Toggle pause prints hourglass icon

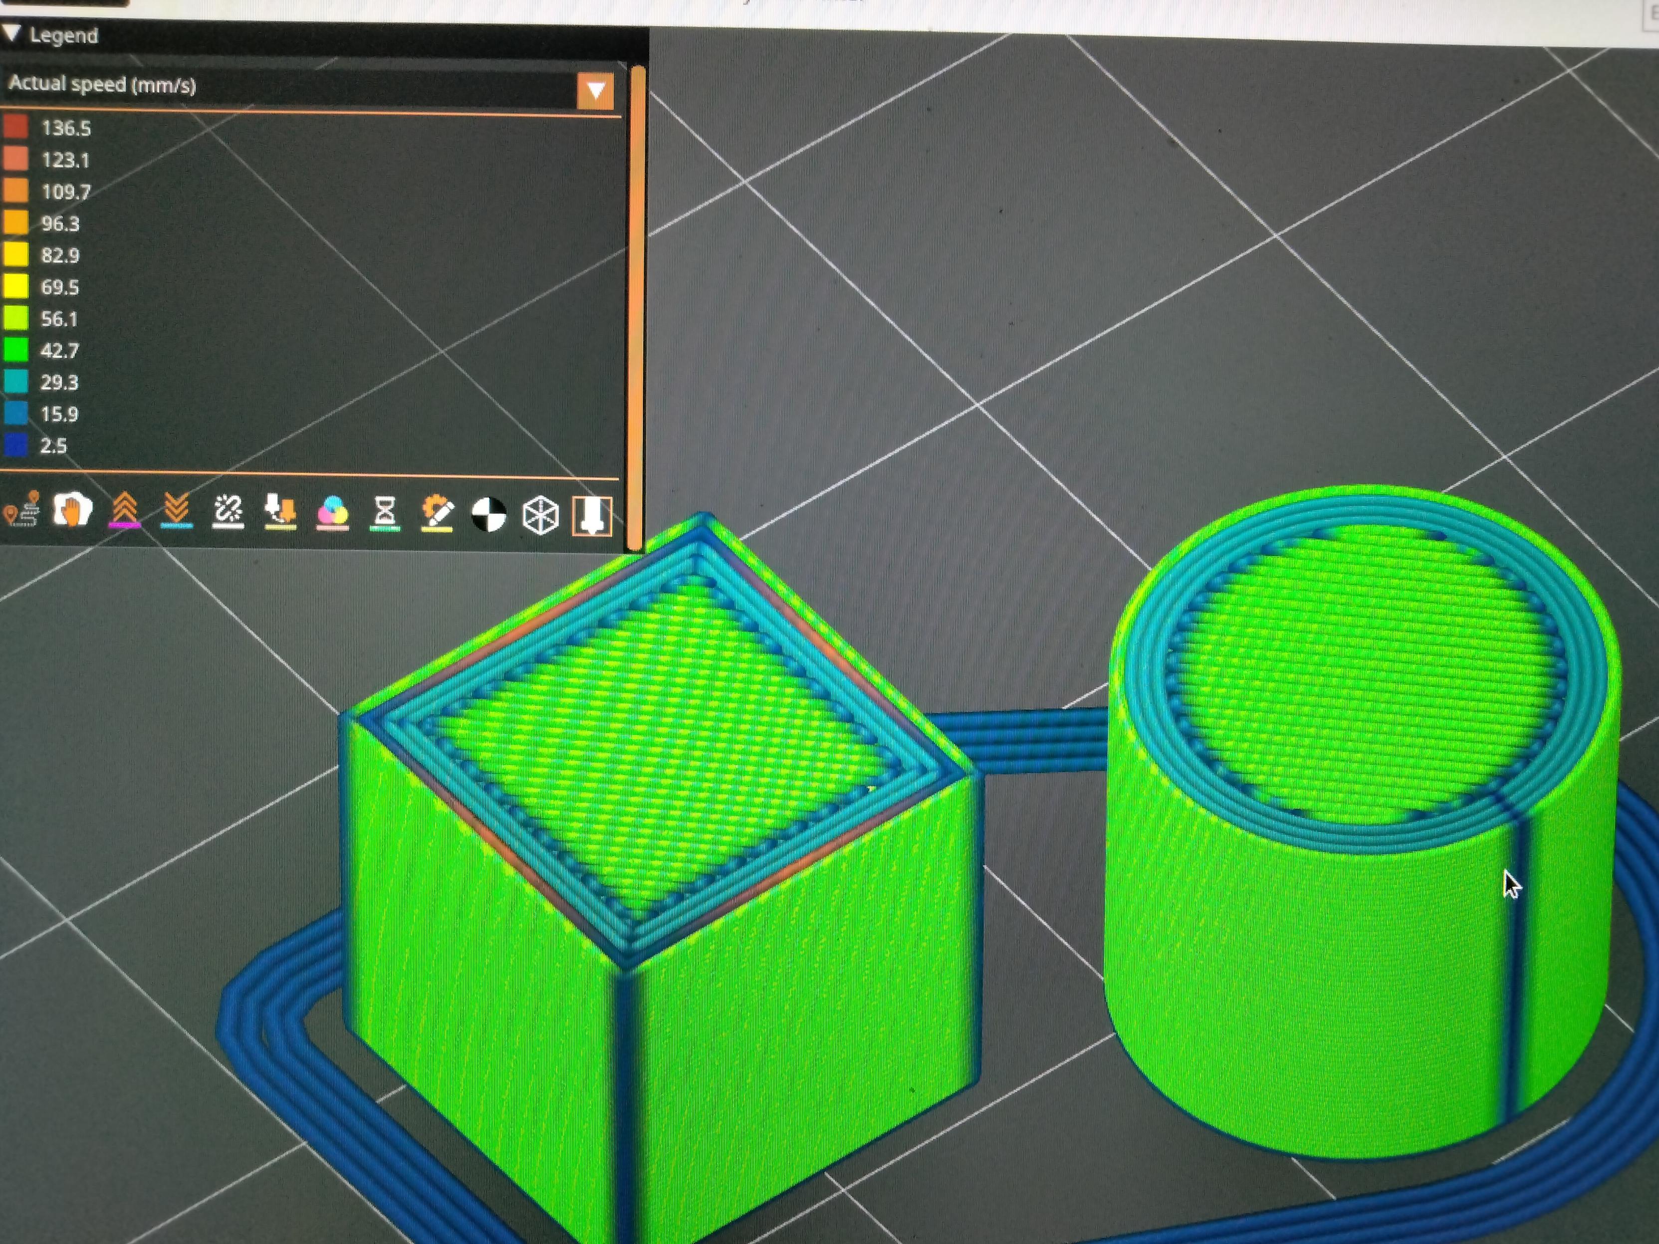tap(385, 514)
